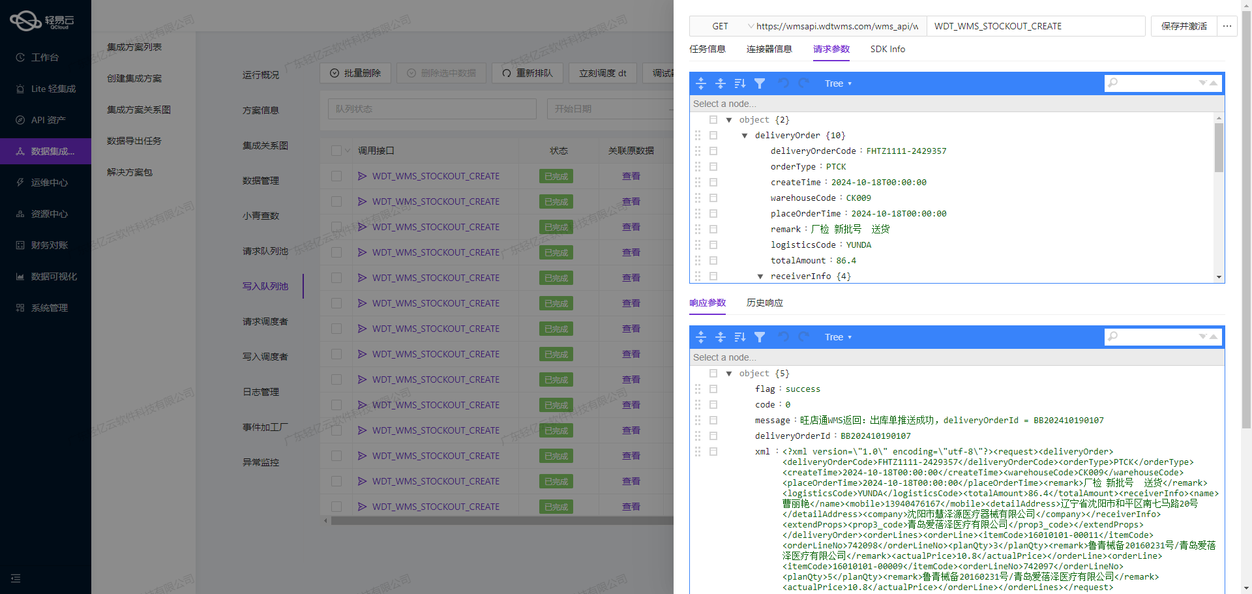Focus the API URL input field
1252x594 pixels.
coord(837,26)
